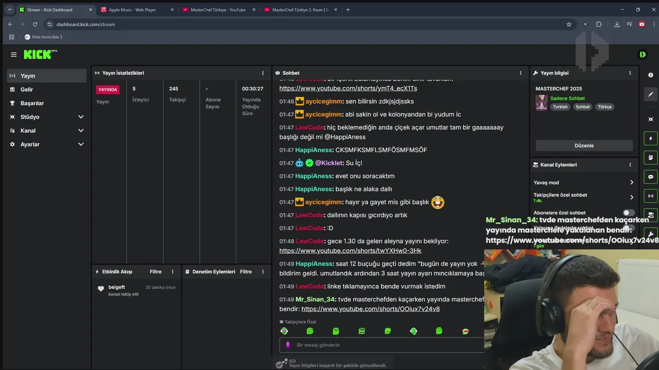Open a new browser tab with plus icon
Viewport: 659px width, 370px height.
(348, 10)
